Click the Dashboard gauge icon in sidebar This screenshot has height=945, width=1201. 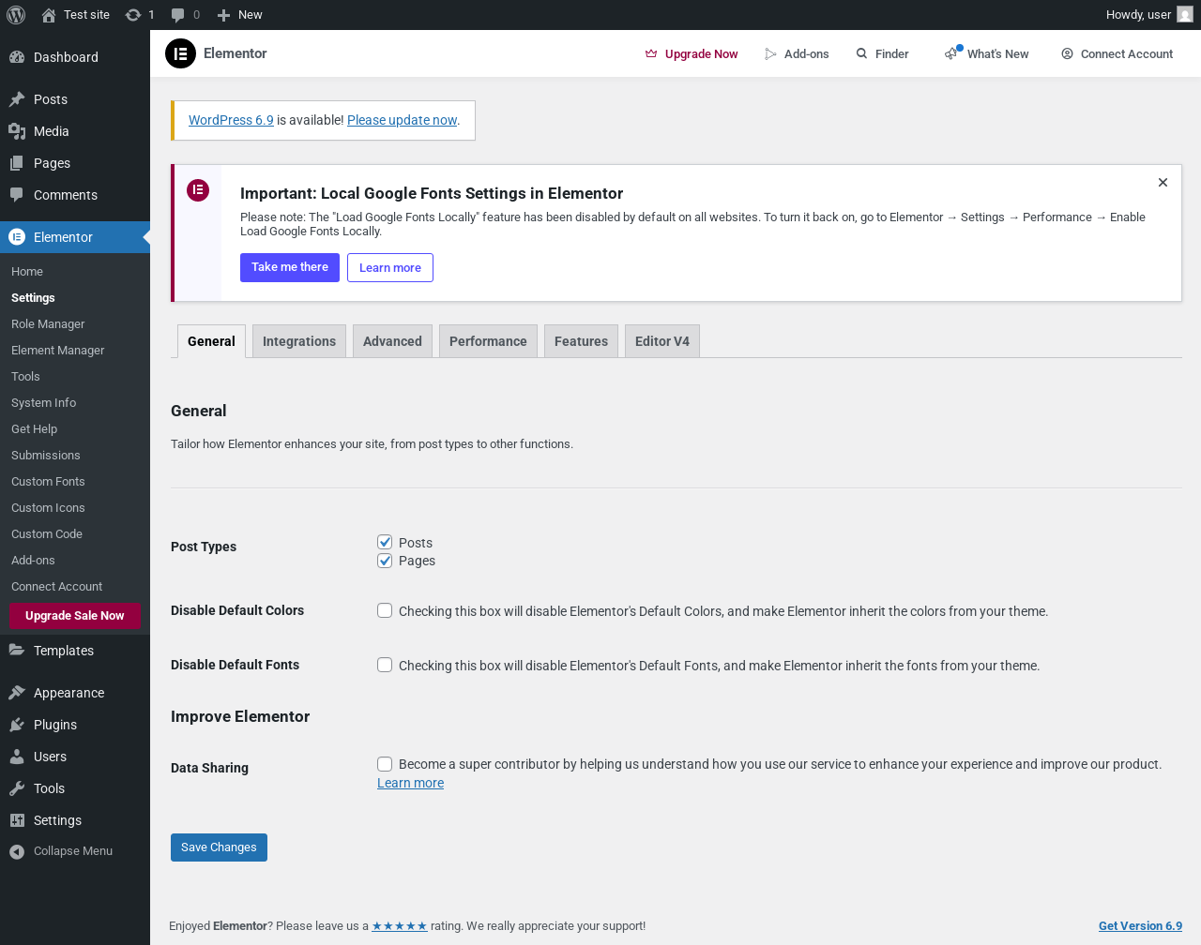17,57
